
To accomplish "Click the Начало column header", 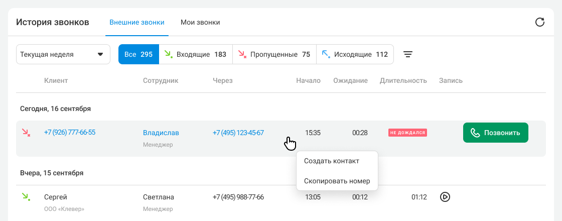I will (x=308, y=80).
